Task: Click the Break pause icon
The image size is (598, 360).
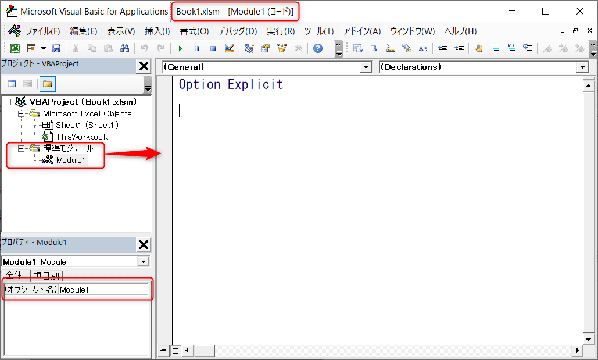Action: click(196, 48)
